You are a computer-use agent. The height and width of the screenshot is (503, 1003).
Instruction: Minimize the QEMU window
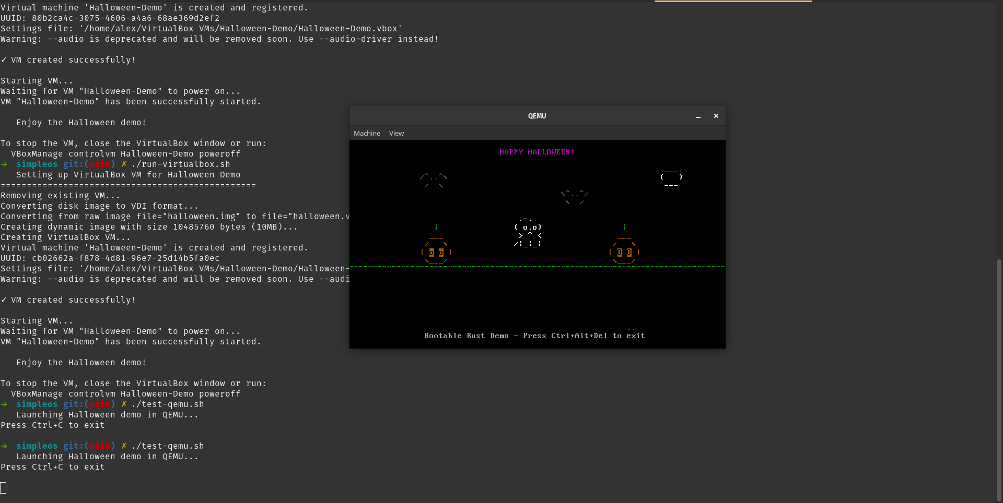[698, 116]
